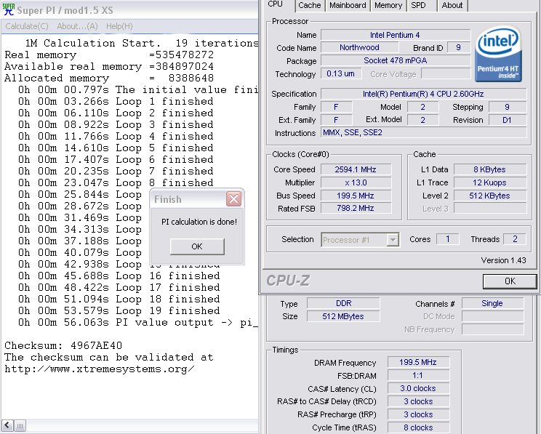
Task: Click the L1 Data value 8 KBytes
Action: pyautogui.click(x=490, y=169)
